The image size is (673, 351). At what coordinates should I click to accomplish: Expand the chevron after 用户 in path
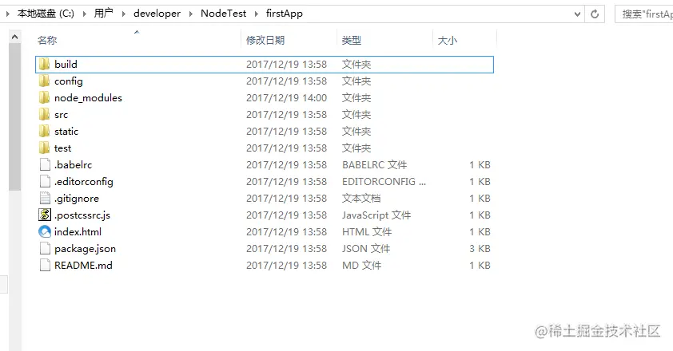tap(124, 14)
